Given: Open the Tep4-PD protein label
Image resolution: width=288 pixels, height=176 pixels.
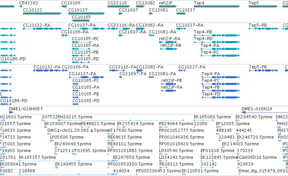Looking at the screenshot, I should point(211,94).
